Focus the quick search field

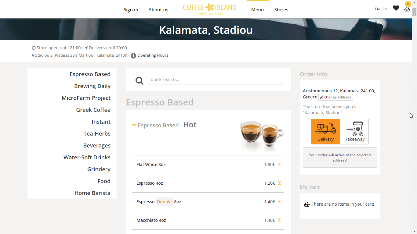[x=216, y=80]
